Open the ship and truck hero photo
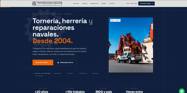187x93 pixels. 131,45
